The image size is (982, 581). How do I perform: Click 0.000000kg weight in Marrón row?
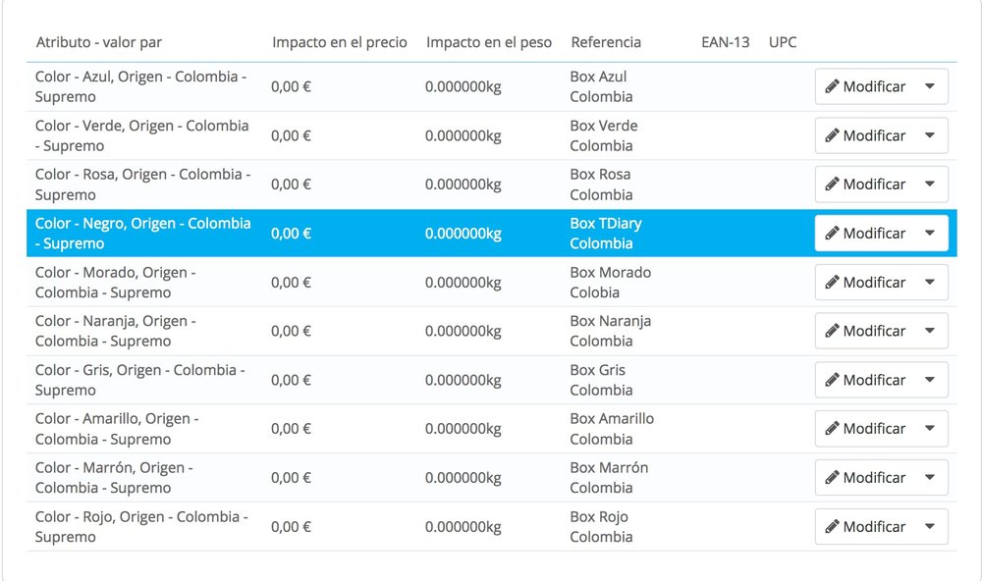464,478
